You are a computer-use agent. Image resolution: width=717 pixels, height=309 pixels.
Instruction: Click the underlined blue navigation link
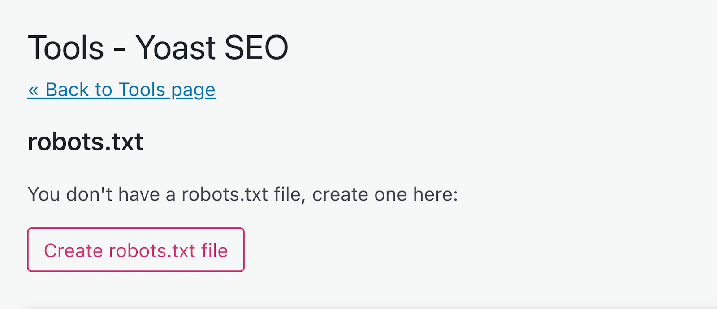121,90
